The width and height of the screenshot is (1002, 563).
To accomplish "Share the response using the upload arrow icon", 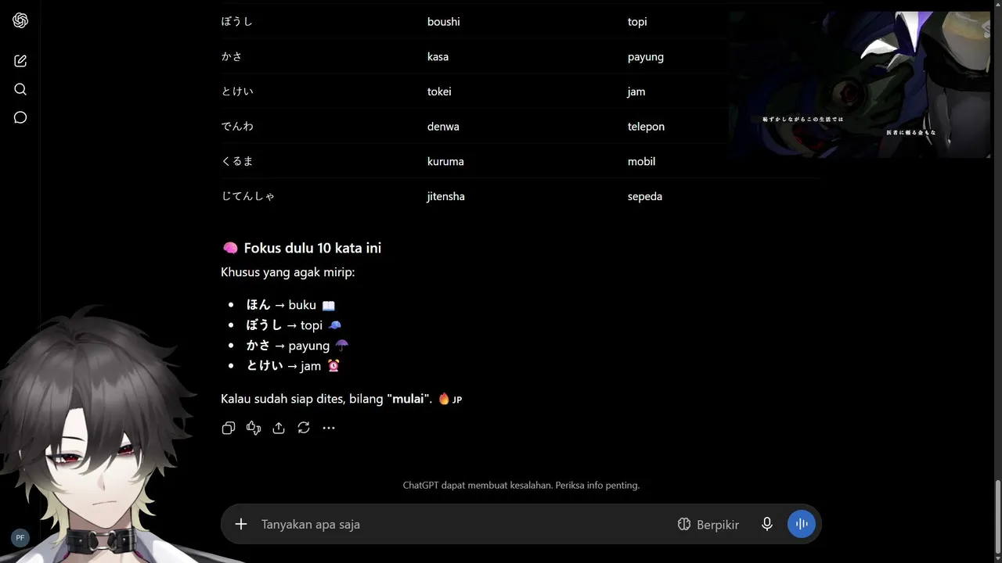I will click(x=279, y=428).
